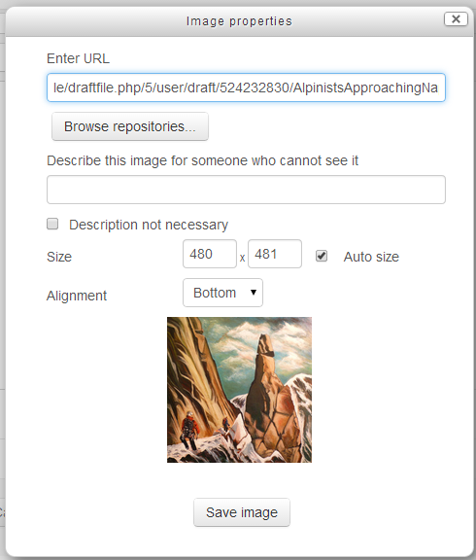Close the Image properties dialog
Image resolution: width=476 pixels, height=560 pixels.
(x=456, y=18)
